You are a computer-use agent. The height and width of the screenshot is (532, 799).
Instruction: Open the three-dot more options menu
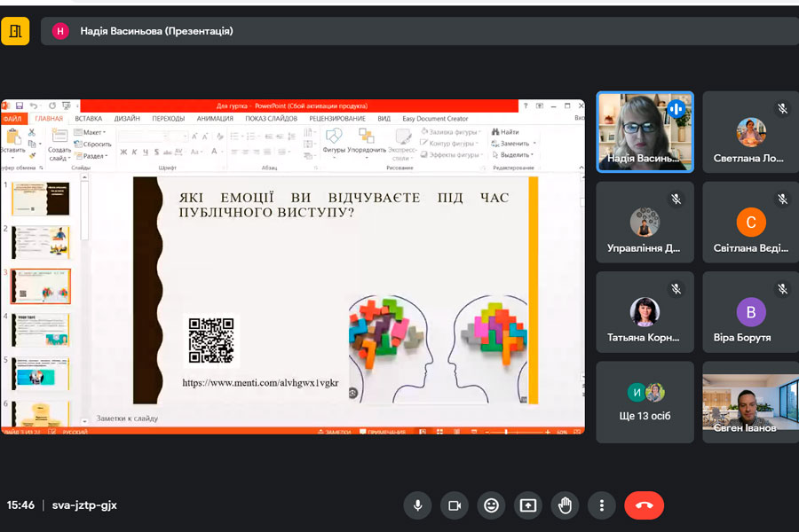click(602, 505)
